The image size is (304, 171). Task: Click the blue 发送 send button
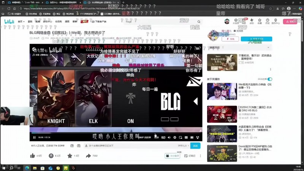click(195, 146)
